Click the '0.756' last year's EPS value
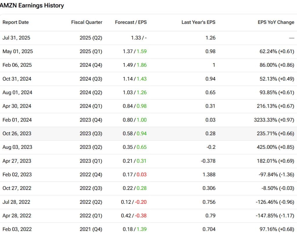The width and height of the screenshot is (297, 233). [x=209, y=202]
